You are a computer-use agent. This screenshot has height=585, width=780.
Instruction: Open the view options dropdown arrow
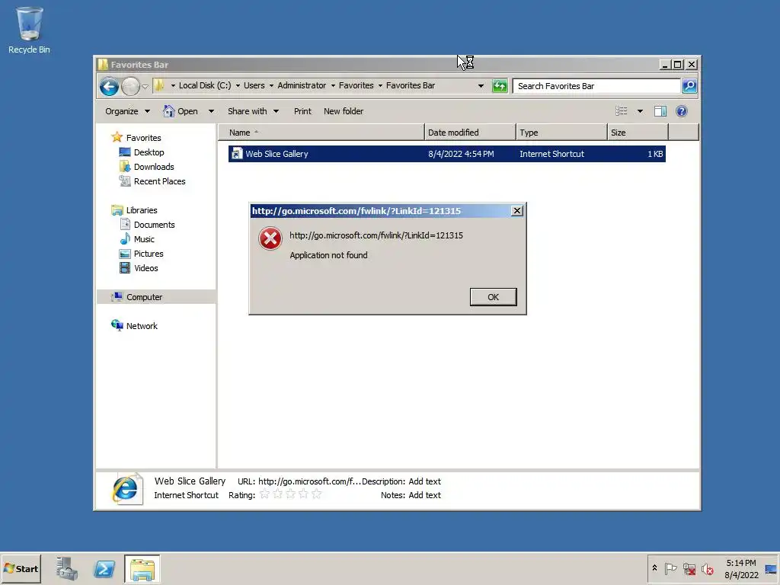click(x=640, y=111)
